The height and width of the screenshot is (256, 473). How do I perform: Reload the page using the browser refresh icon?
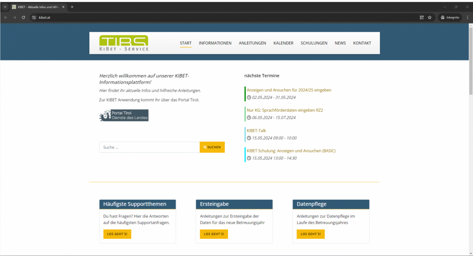point(23,17)
